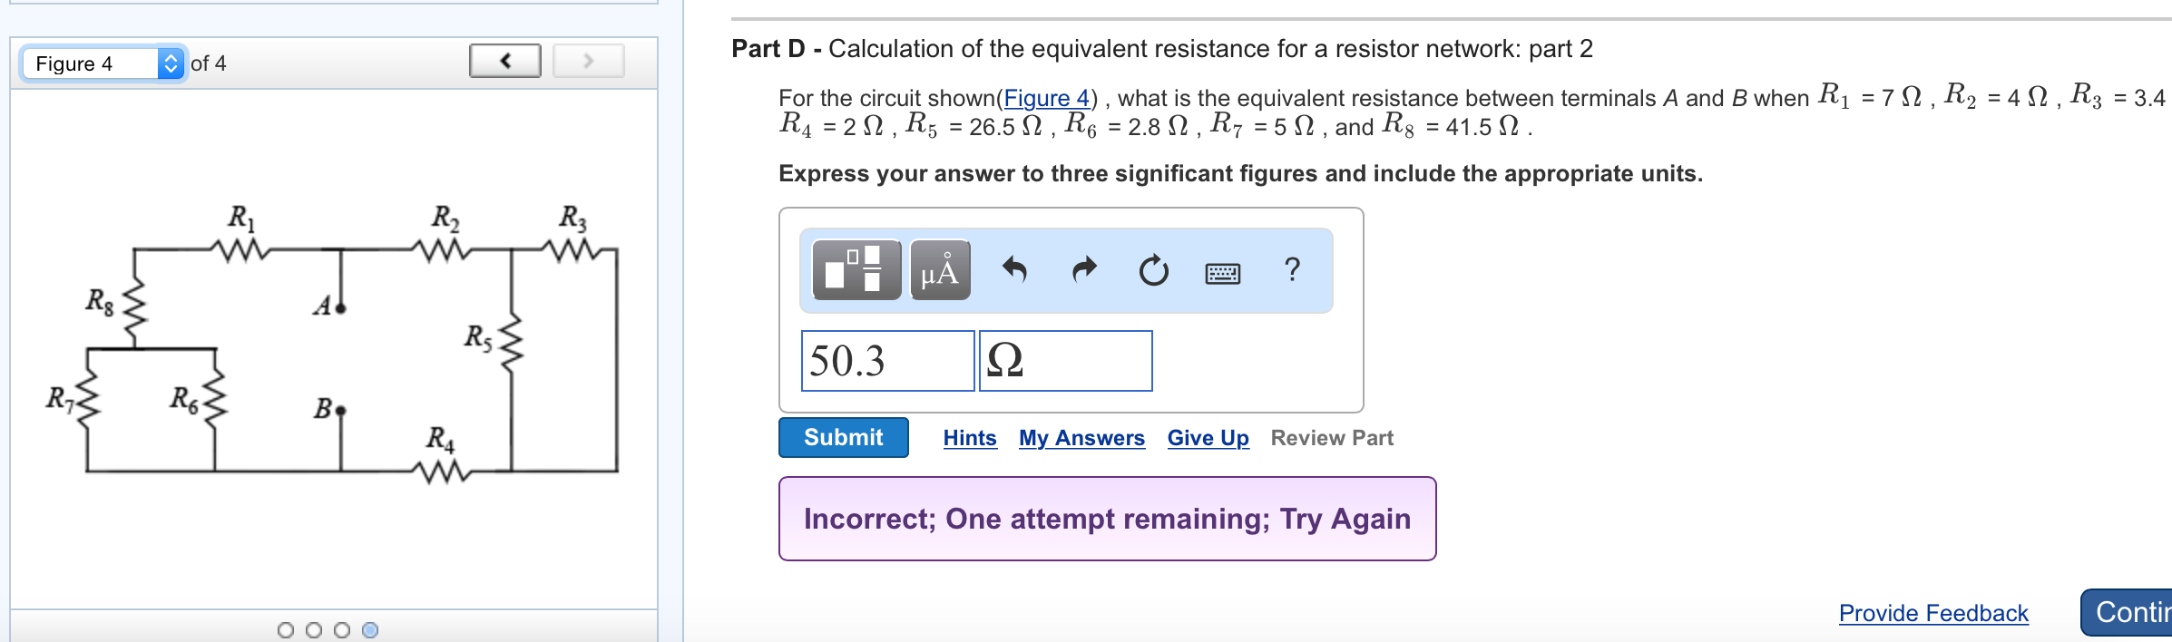The image size is (2172, 642).
Task: Select the first figure dot
Action: coord(286,630)
